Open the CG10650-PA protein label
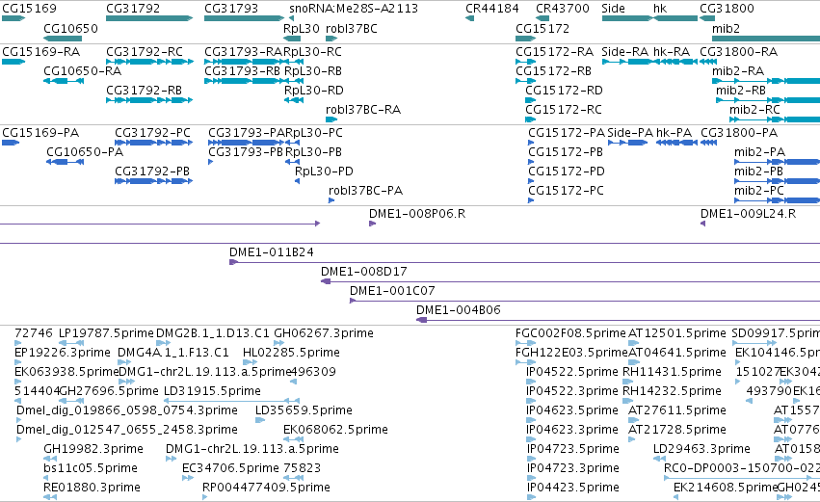Screen dimensions: 820x502 [85, 152]
